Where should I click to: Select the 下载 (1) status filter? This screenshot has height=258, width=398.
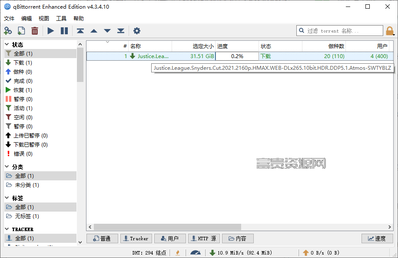point(40,63)
